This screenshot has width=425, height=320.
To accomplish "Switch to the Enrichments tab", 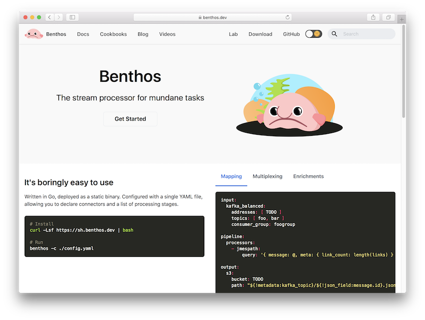I will pyautogui.click(x=309, y=177).
